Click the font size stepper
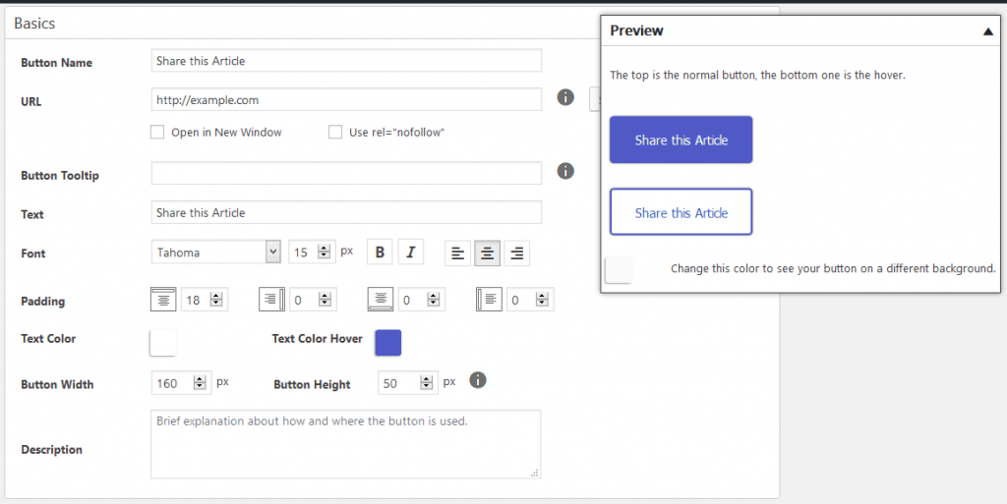Screen dimensions: 1007x504 (326, 252)
